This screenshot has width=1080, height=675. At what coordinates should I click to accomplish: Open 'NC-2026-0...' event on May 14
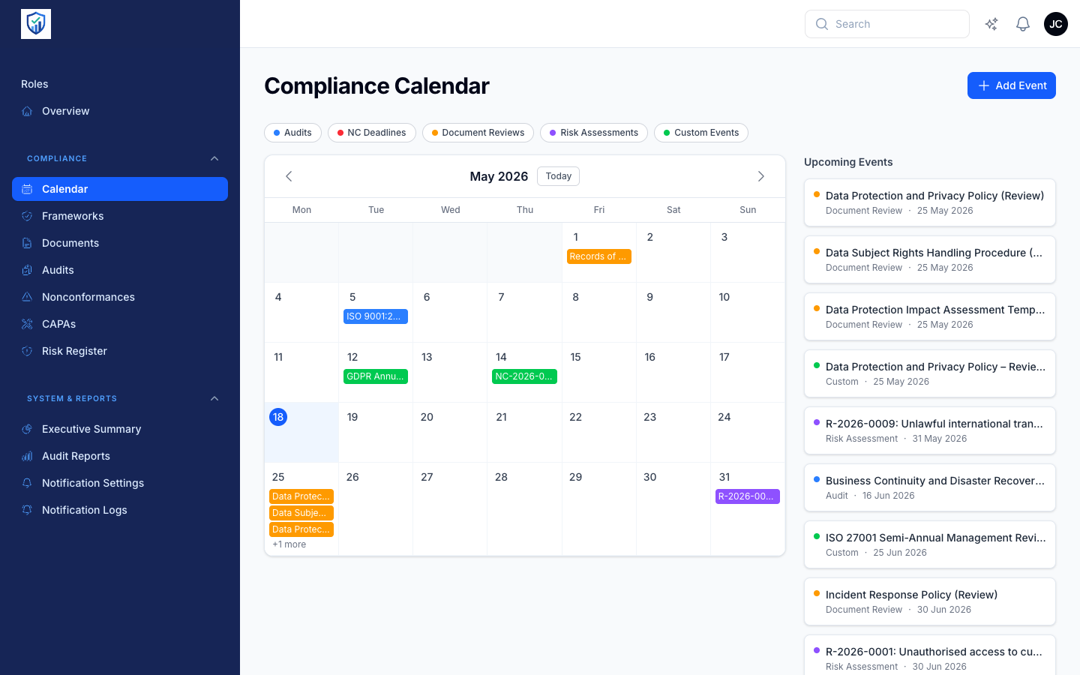click(524, 376)
